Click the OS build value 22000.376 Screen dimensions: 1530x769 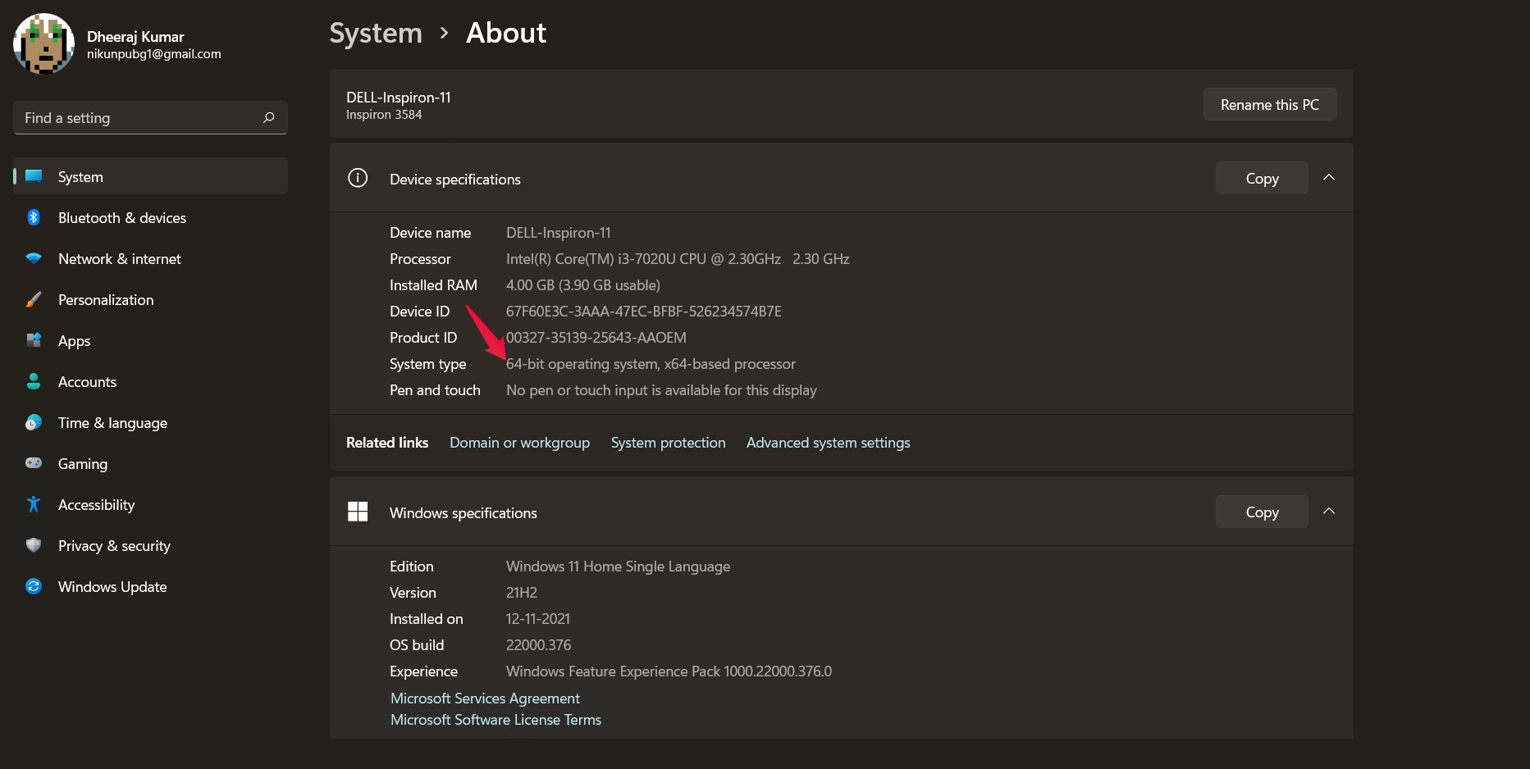538,645
